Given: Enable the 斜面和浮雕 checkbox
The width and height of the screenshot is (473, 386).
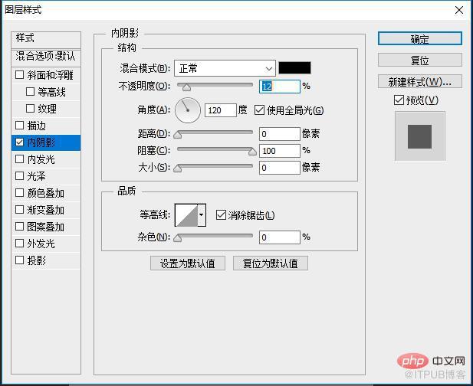Looking at the screenshot, I should pos(19,75).
